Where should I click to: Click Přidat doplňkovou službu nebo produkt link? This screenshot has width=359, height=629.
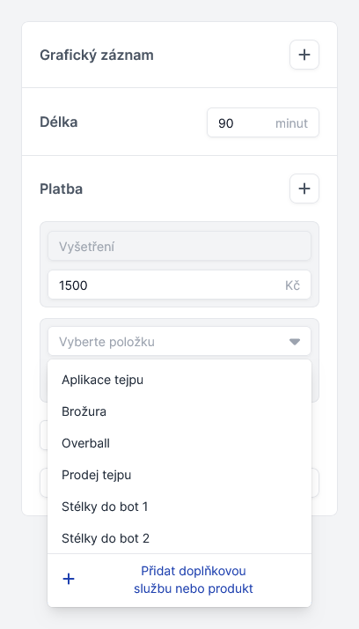pos(194,580)
